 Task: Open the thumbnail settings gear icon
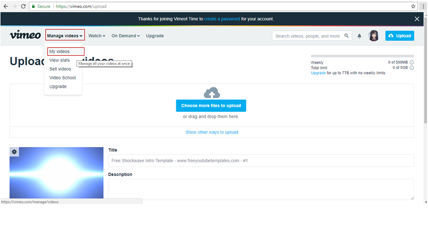click(x=14, y=152)
